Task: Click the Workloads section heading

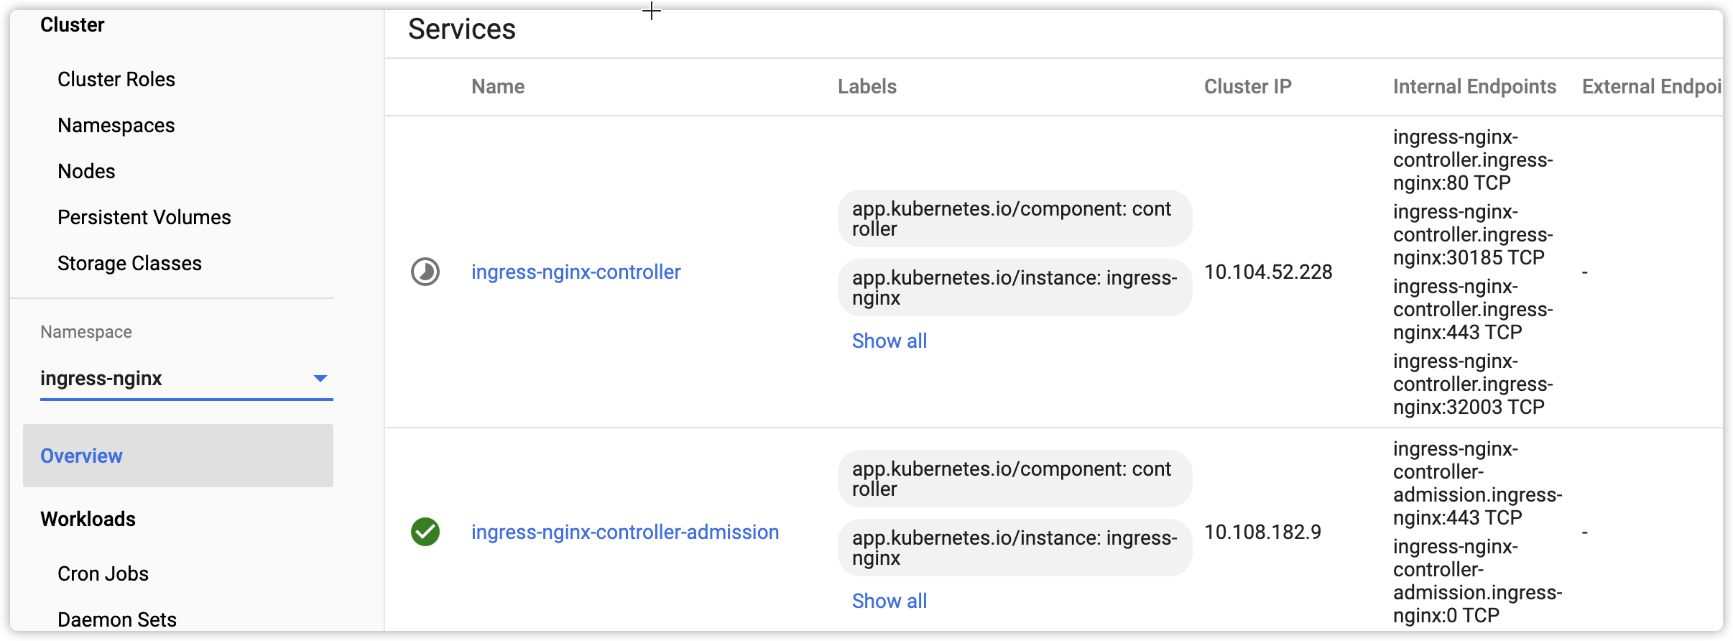Action: pyautogui.click(x=88, y=520)
